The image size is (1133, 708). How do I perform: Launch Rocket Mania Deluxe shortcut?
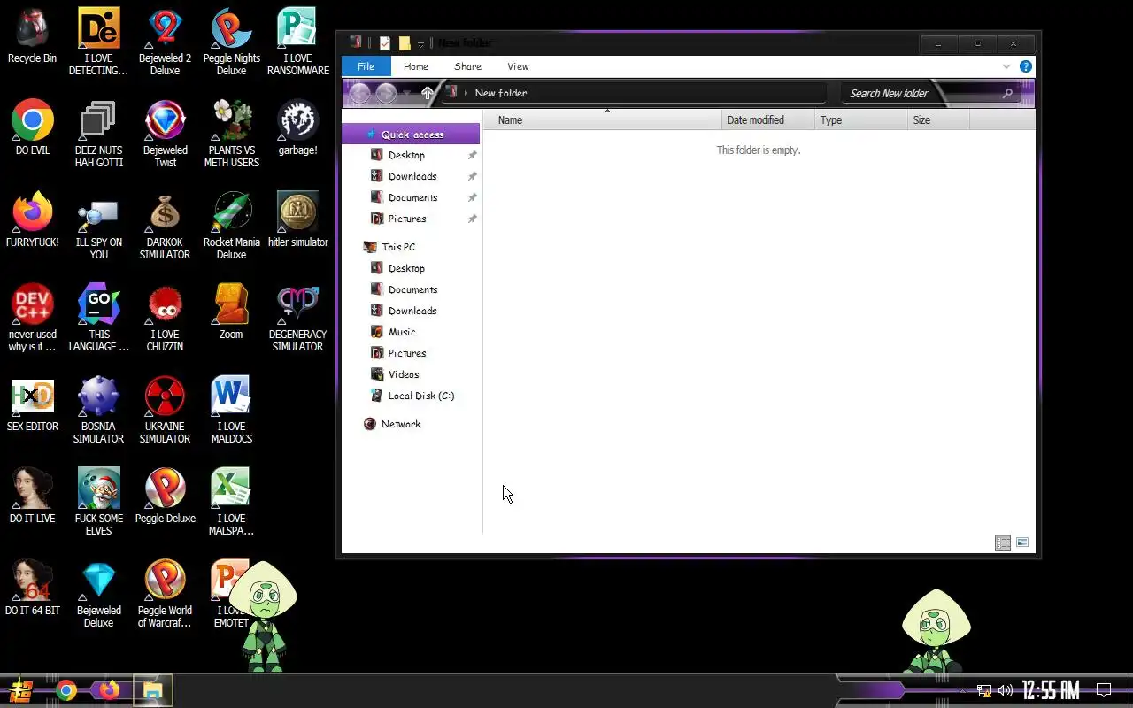[231, 226]
